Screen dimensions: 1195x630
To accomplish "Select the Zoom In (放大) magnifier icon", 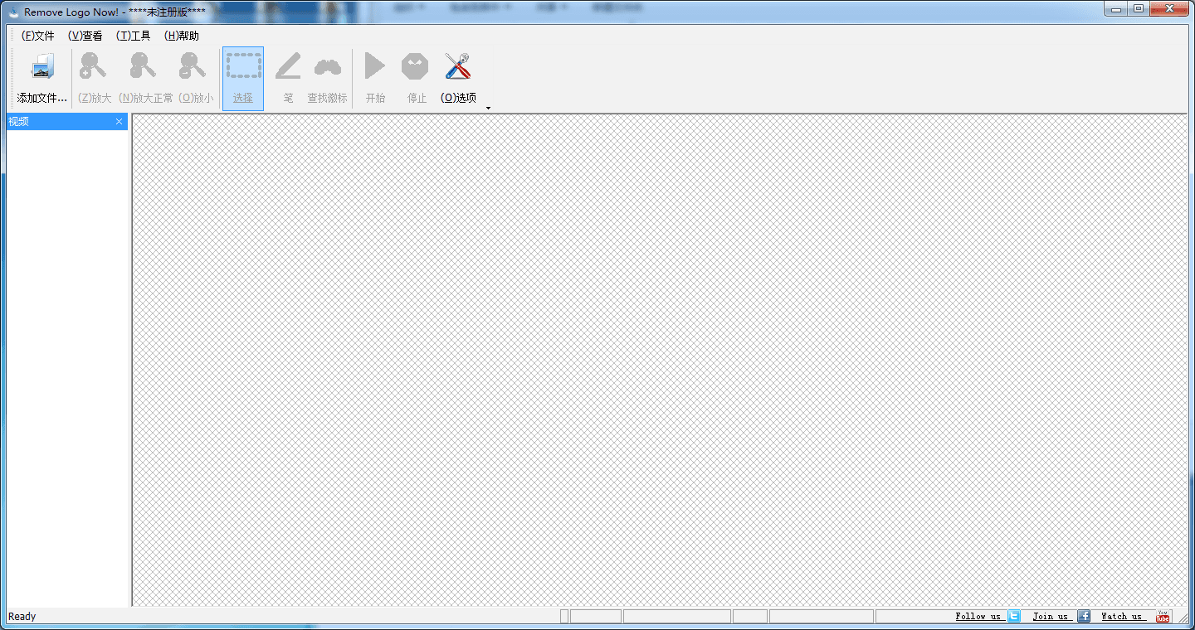I will (x=93, y=66).
